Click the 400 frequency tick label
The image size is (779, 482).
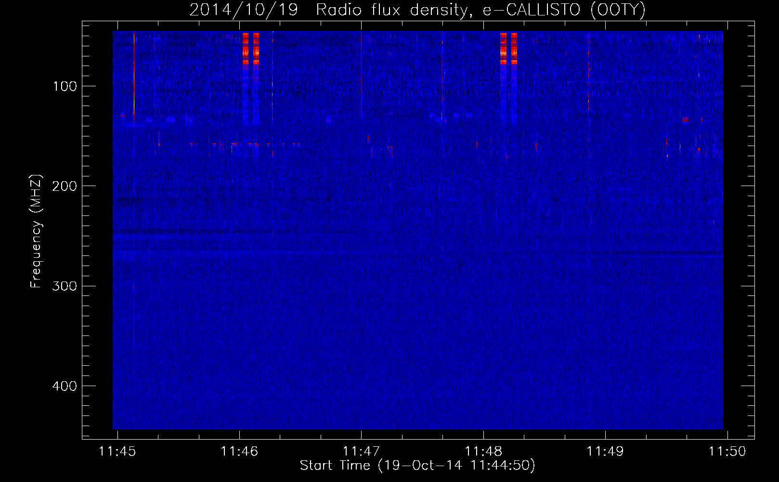[65, 386]
